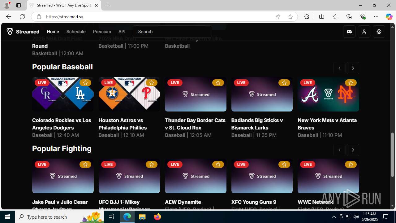Screen dimensions: 396x223
Task: Star the AEW Dynamite card
Action: (x=218, y=164)
